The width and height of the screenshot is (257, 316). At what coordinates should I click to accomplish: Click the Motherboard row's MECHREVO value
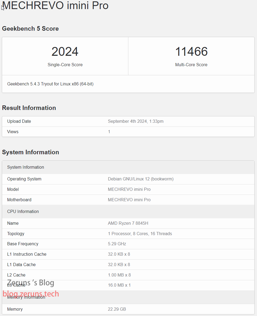tap(129, 200)
